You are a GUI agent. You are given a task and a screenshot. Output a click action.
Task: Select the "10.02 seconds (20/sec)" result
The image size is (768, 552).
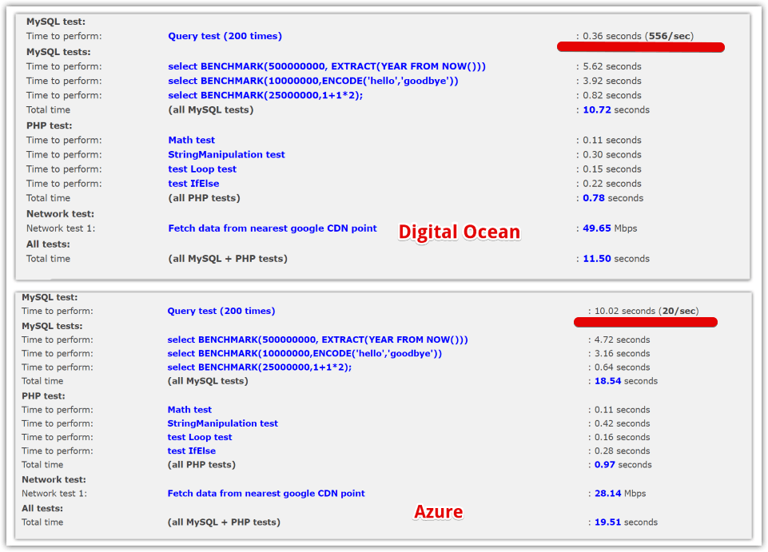[x=647, y=311]
